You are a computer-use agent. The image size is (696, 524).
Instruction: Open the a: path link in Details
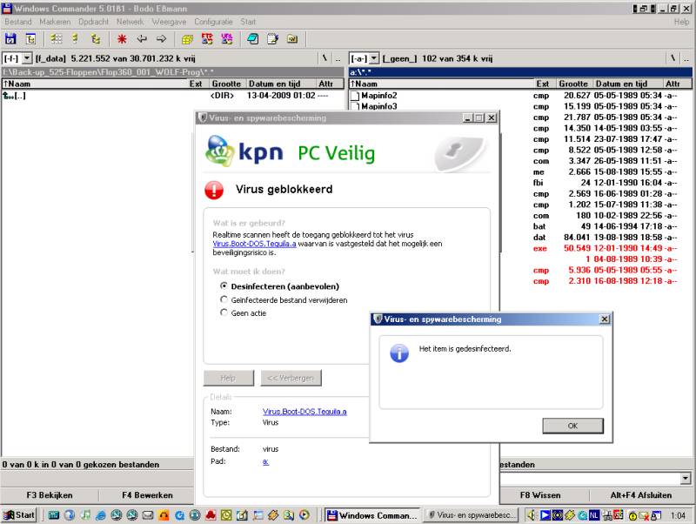pyautogui.click(x=265, y=462)
